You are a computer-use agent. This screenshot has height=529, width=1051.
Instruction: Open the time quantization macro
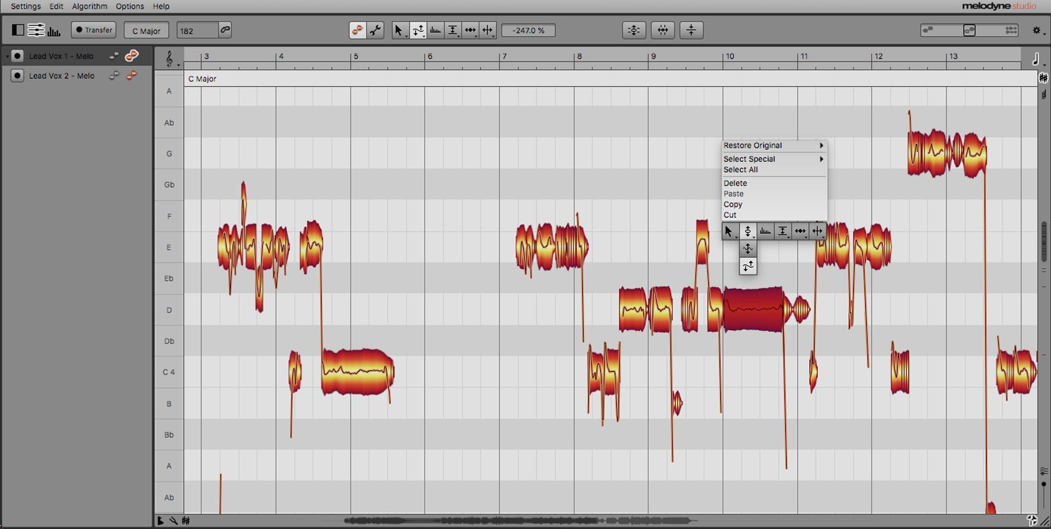(x=662, y=30)
